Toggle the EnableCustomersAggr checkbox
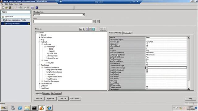The height and width of the screenshot is (111, 198). (147, 68)
